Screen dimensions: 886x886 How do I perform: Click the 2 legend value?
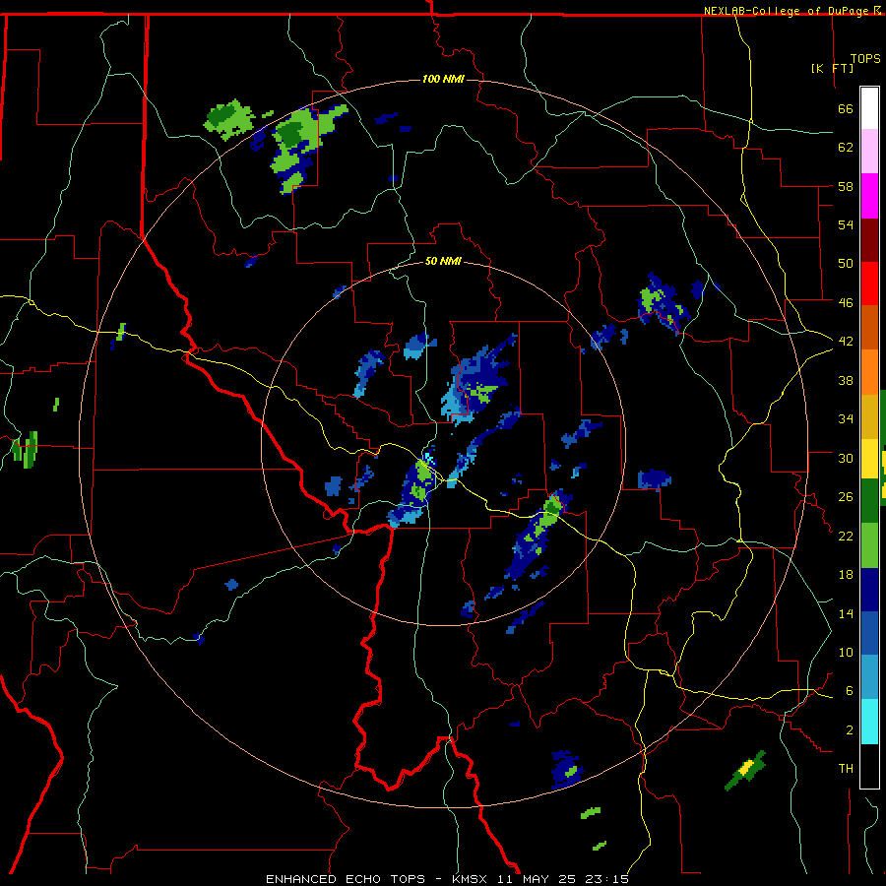(850, 729)
